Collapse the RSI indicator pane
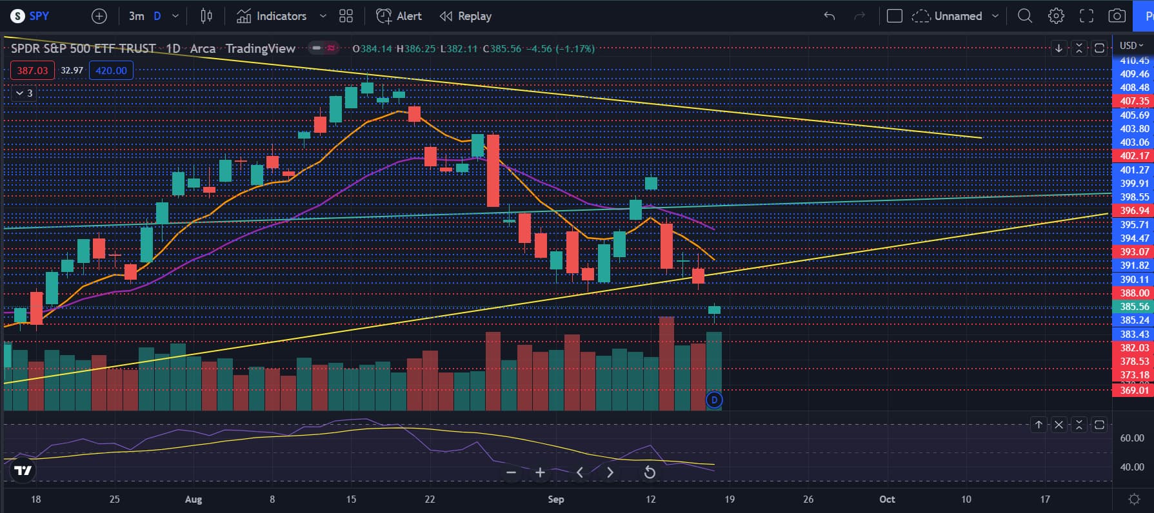 pos(1079,425)
